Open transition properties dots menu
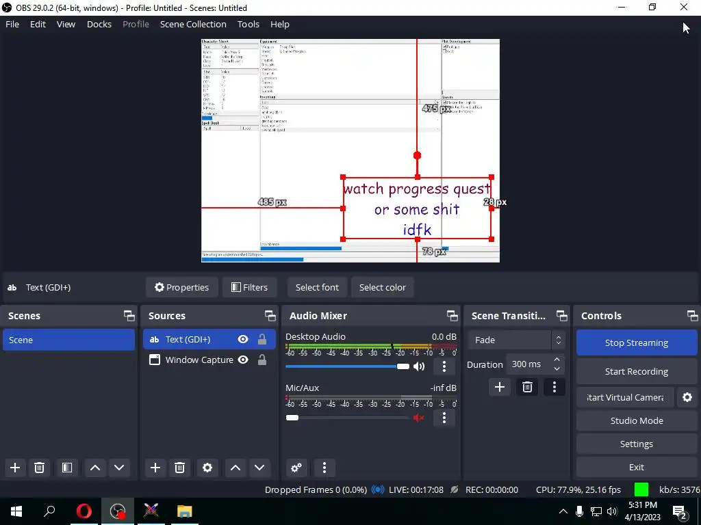Viewport: 701px width, 525px height. click(x=555, y=387)
